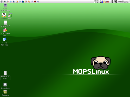The width and height of the screenshot is (130, 97).
Task: Launch the playing cards game icon
Action: (26, 2)
